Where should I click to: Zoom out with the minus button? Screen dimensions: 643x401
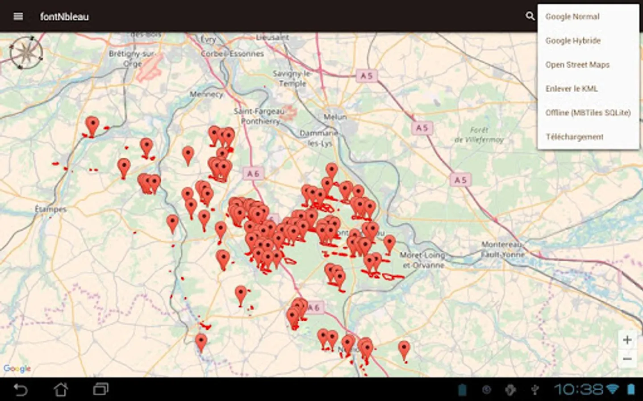pyautogui.click(x=627, y=359)
